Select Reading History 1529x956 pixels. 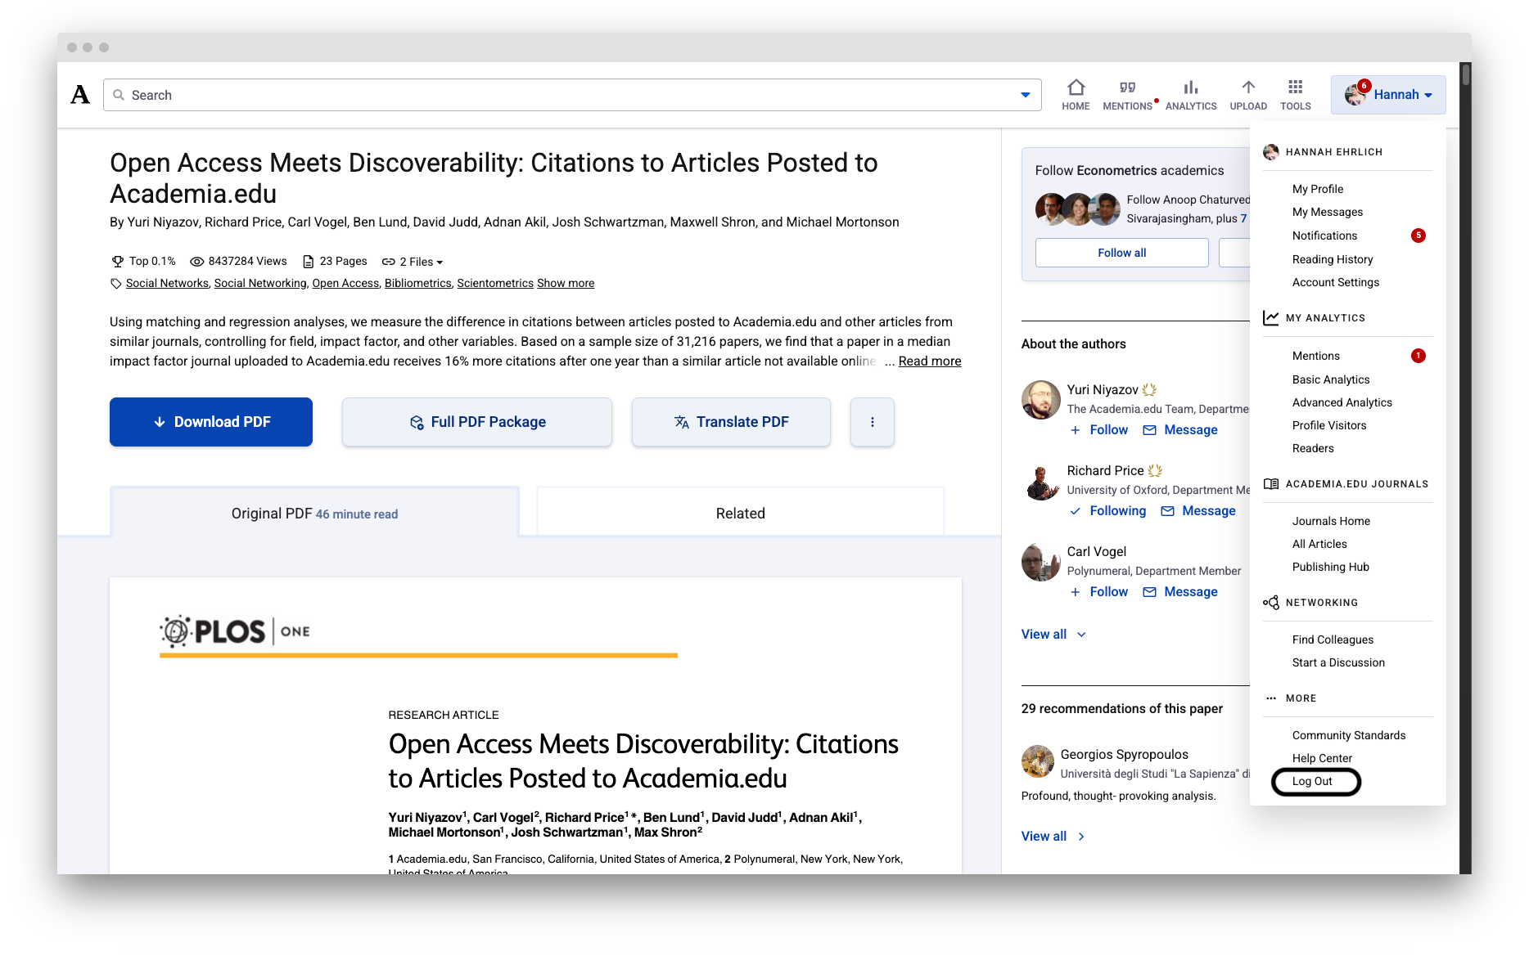click(1333, 259)
